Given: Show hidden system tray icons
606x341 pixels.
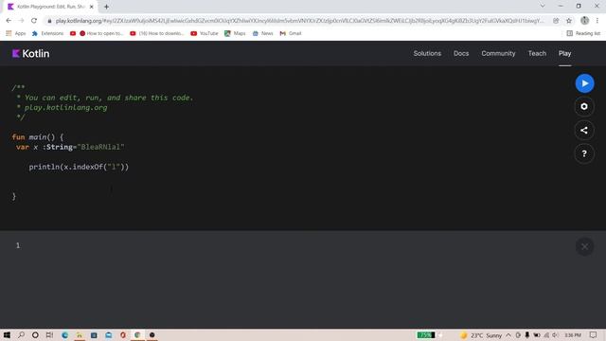Looking at the screenshot, I should coord(508,335).
